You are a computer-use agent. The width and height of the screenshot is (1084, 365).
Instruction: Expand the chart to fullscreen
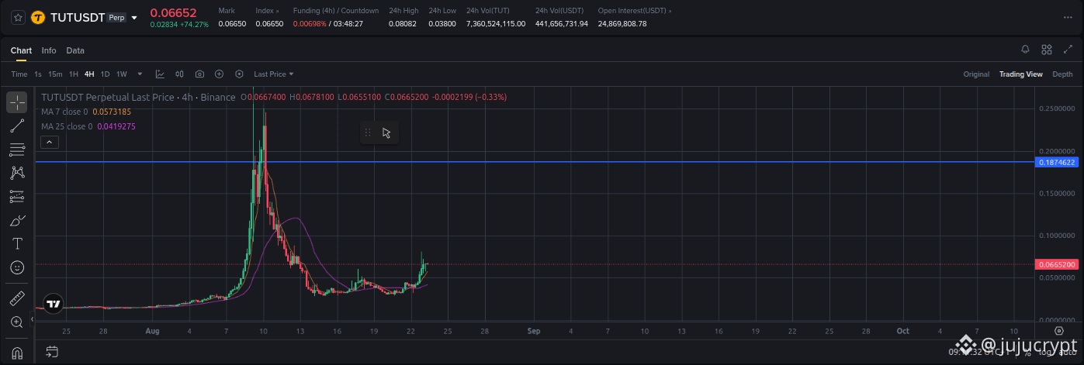1067,50
